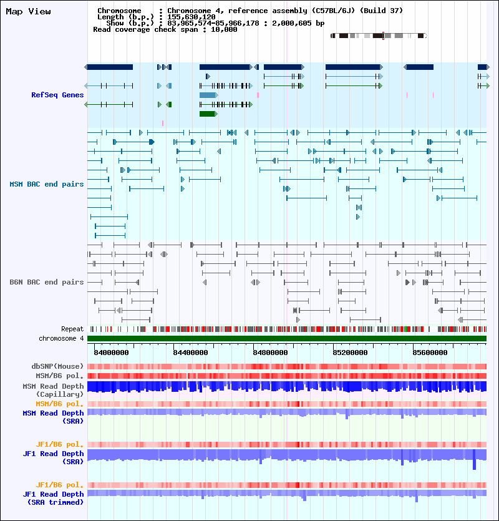Click the MSM Read Depth (Capillary) blue histogram

coord(287,387)
